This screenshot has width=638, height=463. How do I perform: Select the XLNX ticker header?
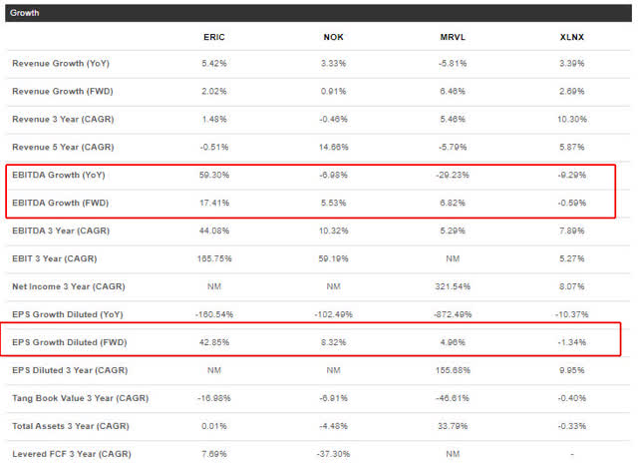pos(571,37)
